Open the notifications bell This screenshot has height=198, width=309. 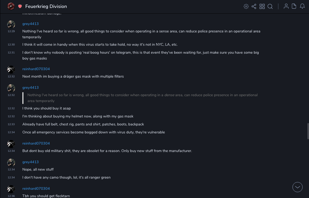[x=302, y=6]
